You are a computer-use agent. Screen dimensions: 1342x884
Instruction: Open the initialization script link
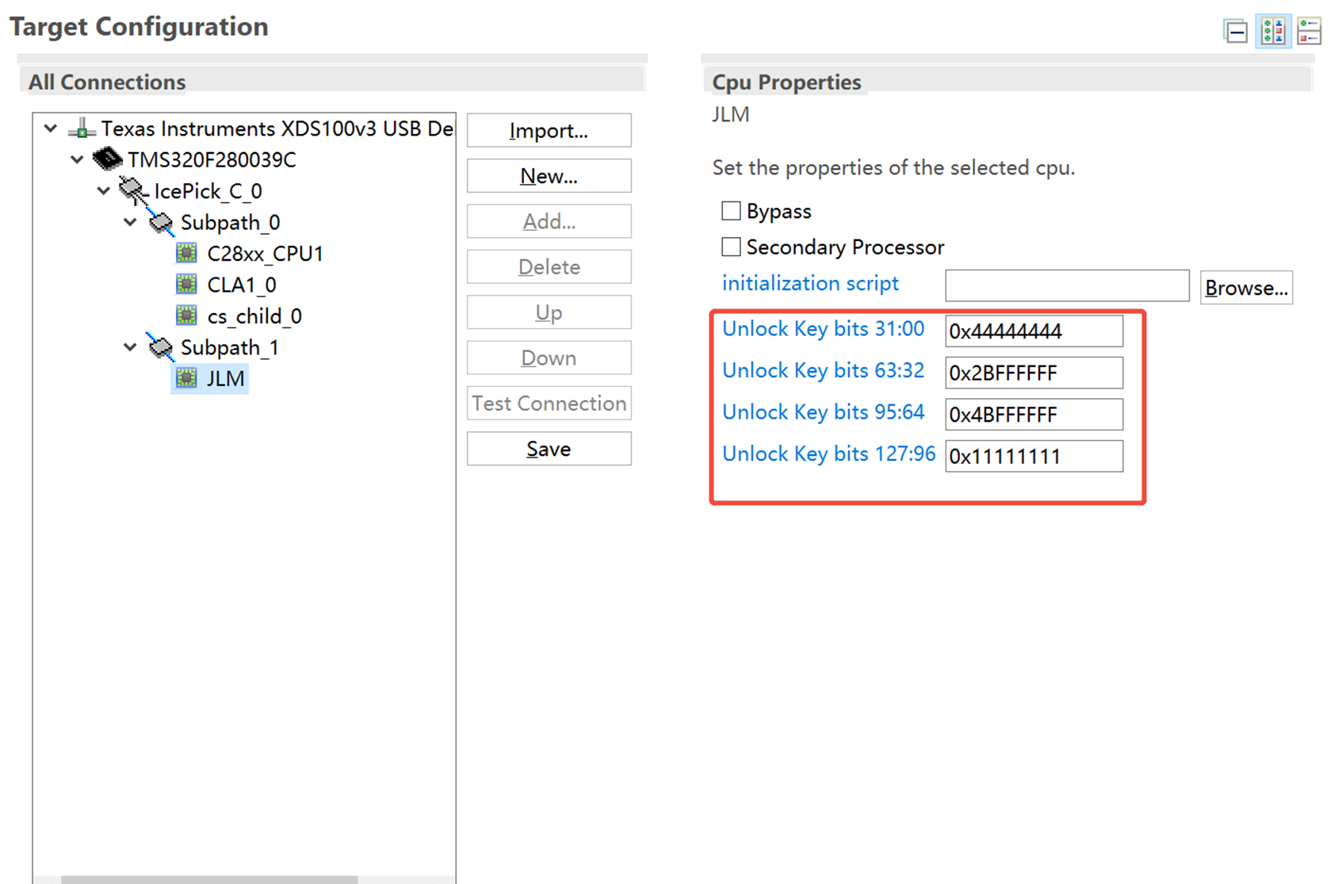click(810, 283)
